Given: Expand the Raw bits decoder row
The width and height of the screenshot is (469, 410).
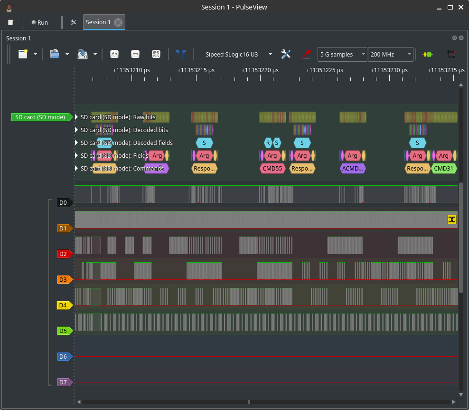Looking at the screenshot, I should 77,117.
